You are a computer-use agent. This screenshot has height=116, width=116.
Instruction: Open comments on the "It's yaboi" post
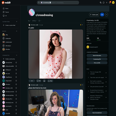tap(39, 81)
